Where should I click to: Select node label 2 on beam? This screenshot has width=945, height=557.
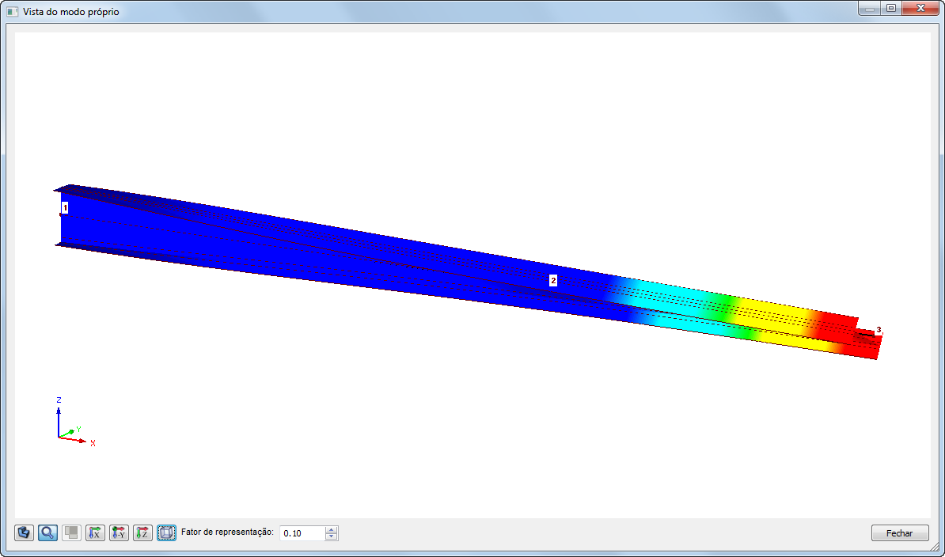[x=553, y=281]
